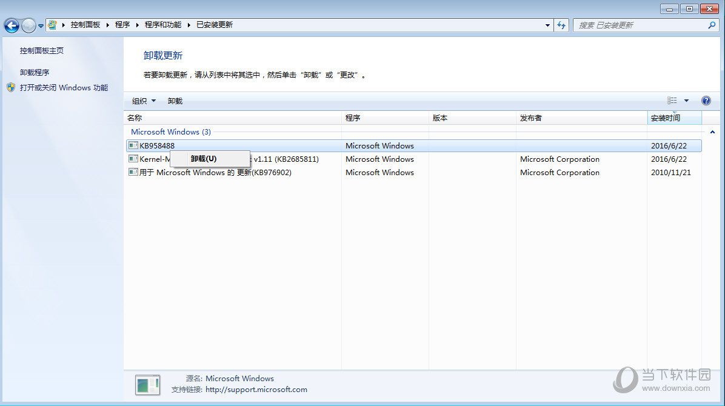
Task: Click the Back navigation arrow button
Action: coord(12,25)
